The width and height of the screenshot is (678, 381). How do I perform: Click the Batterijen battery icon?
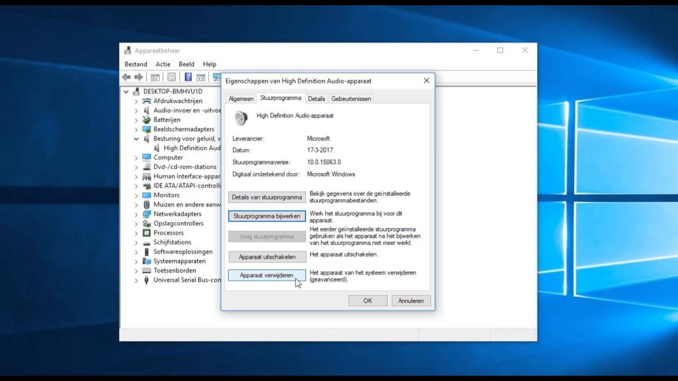(x=147, y=120)
